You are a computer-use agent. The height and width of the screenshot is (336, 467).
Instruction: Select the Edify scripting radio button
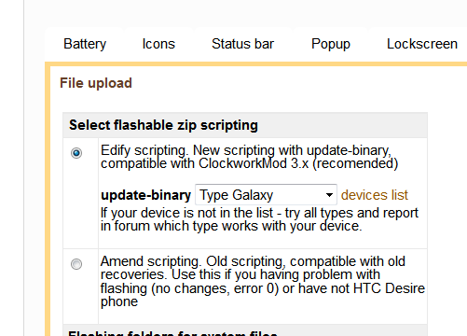(76, 153)
